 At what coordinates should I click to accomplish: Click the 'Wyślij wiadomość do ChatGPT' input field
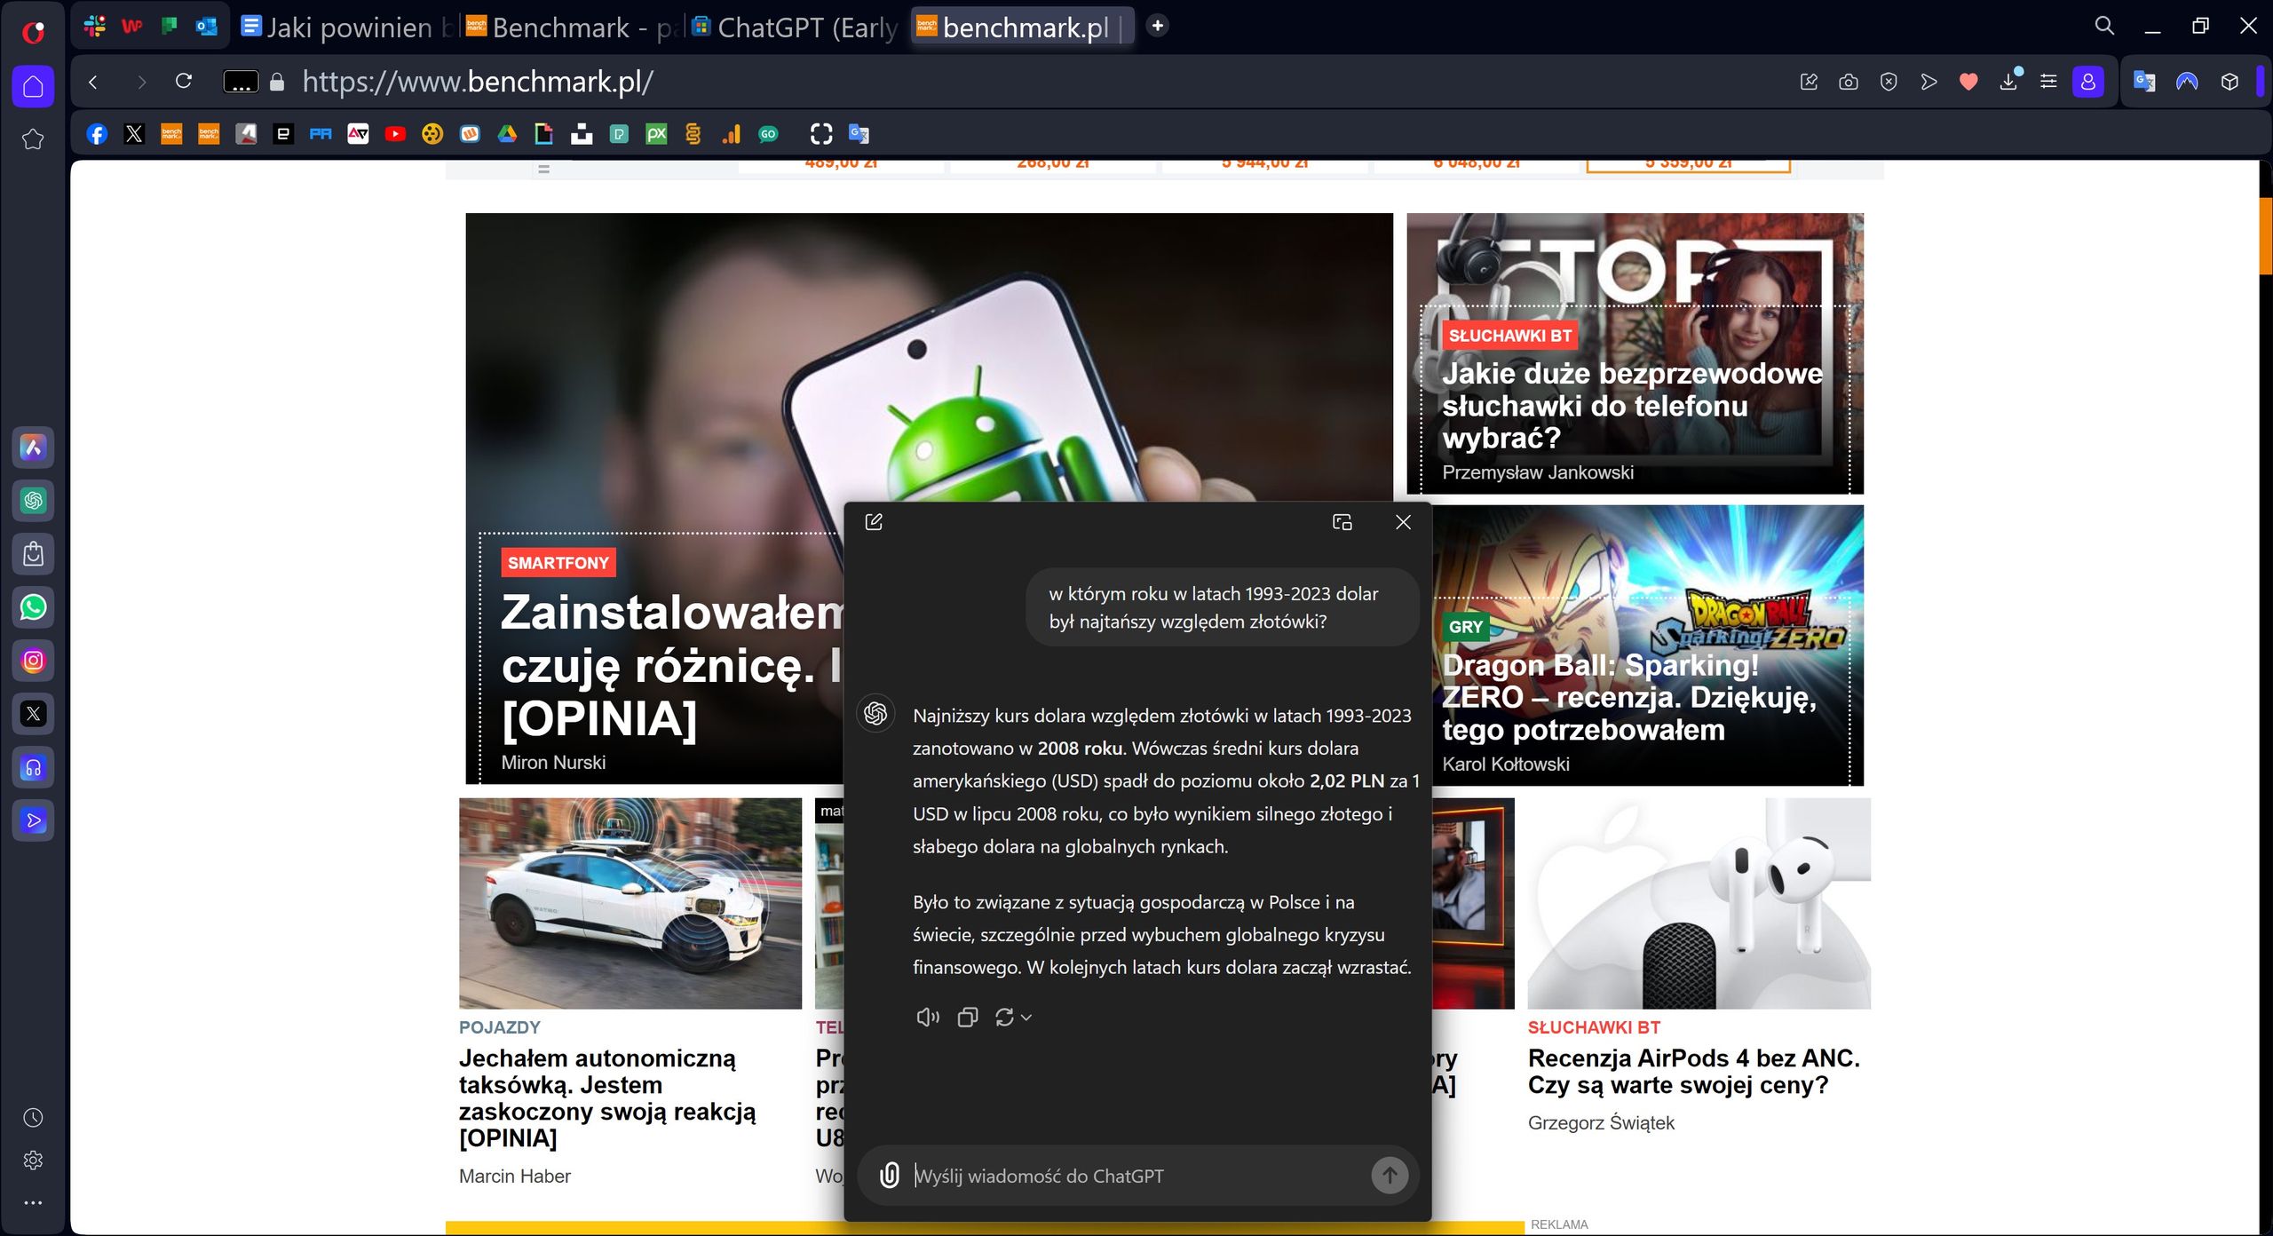point(1136,1176)
